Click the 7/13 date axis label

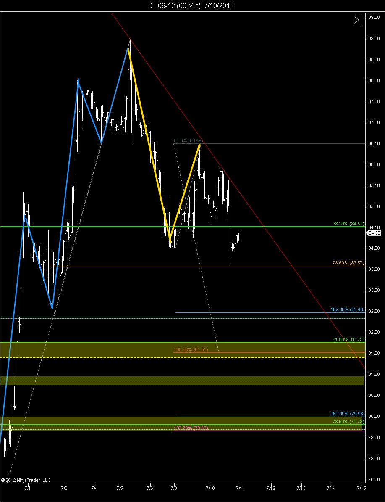(301, 488)
